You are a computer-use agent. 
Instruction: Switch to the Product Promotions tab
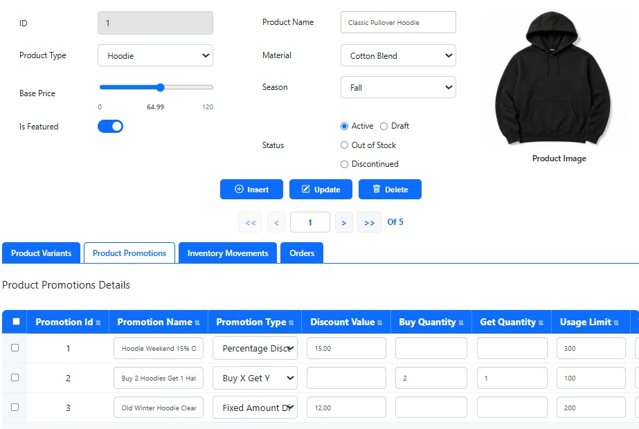point(129,253)
